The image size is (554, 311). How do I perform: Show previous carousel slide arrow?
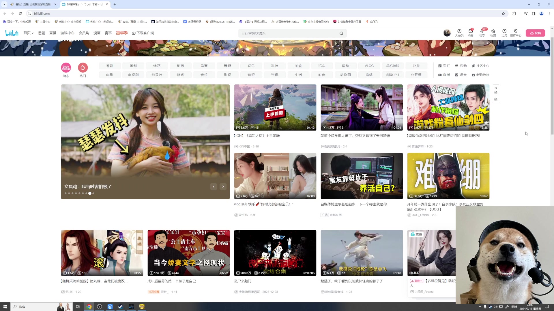click(x=214, y=187)
